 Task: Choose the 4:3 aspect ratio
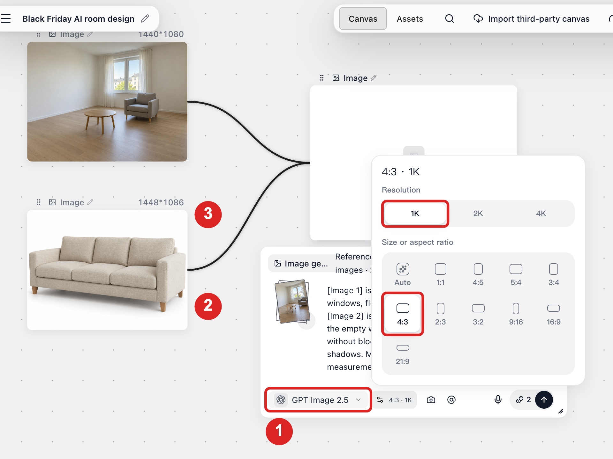[x=403, y=314]
